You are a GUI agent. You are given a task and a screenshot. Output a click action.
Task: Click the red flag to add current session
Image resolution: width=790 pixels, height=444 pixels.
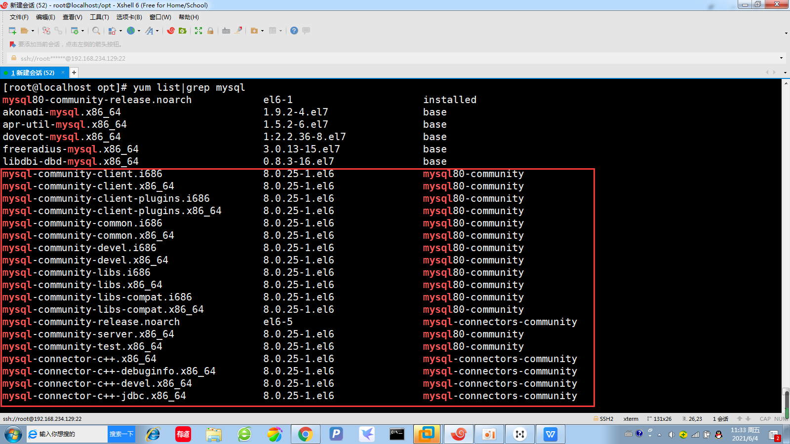click(x=12, y=44)
